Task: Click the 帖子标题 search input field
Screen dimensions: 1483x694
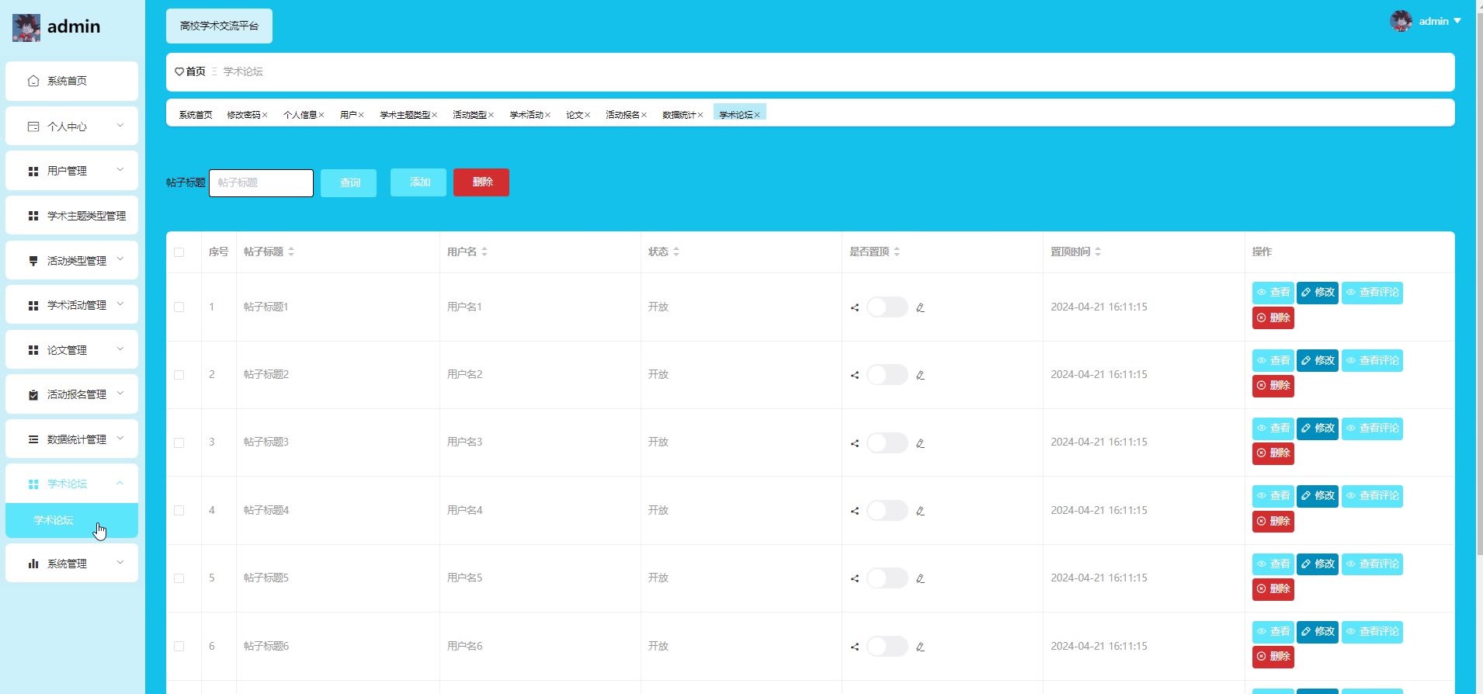Action: click(x=261, y=183)
